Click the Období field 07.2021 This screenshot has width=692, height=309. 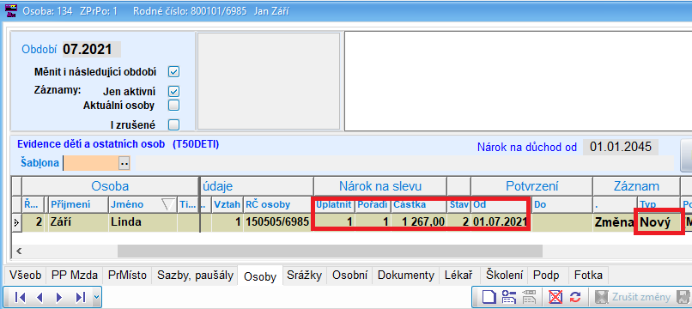click(x=91, y=50)
